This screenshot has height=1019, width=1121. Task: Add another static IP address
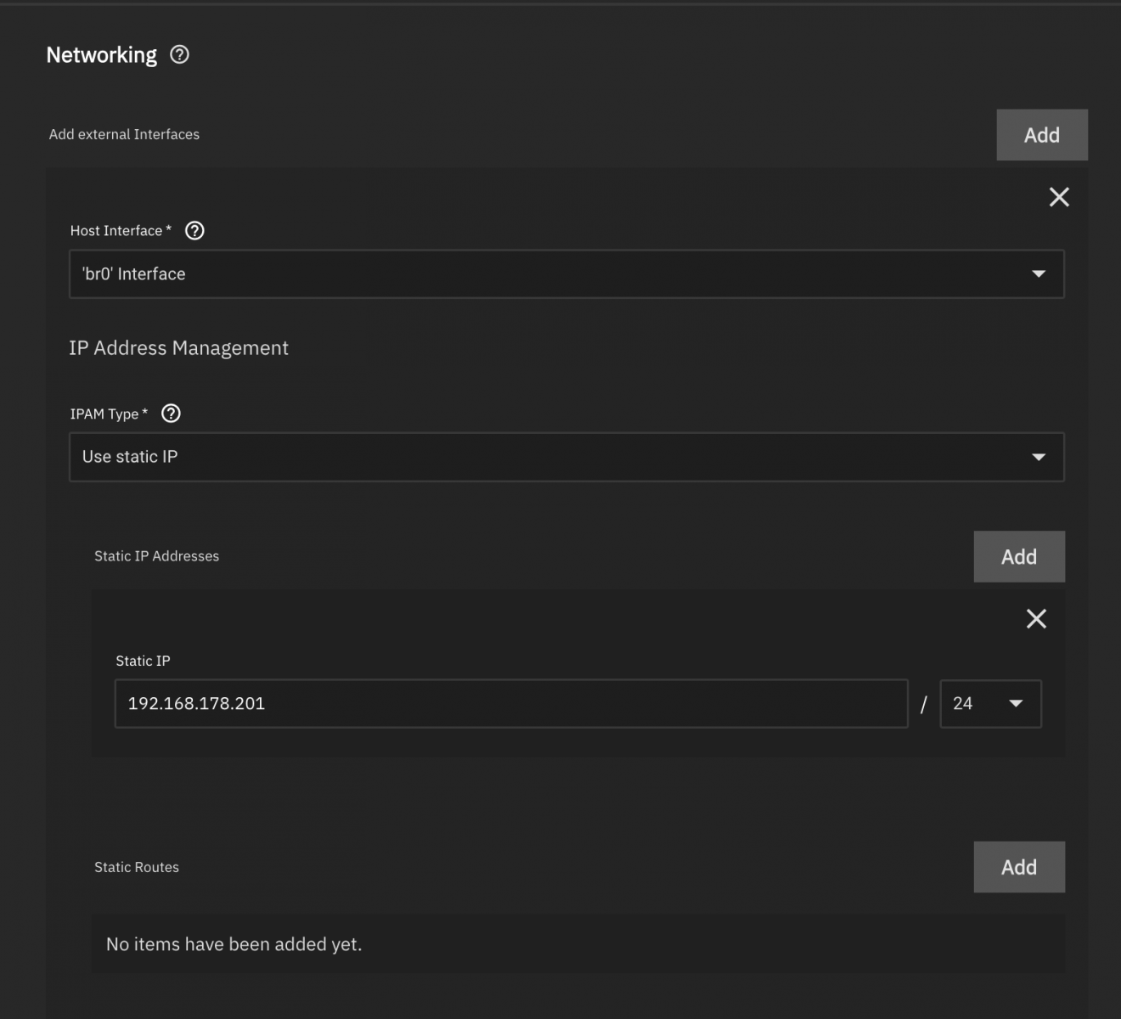[x=1019, y=557]
